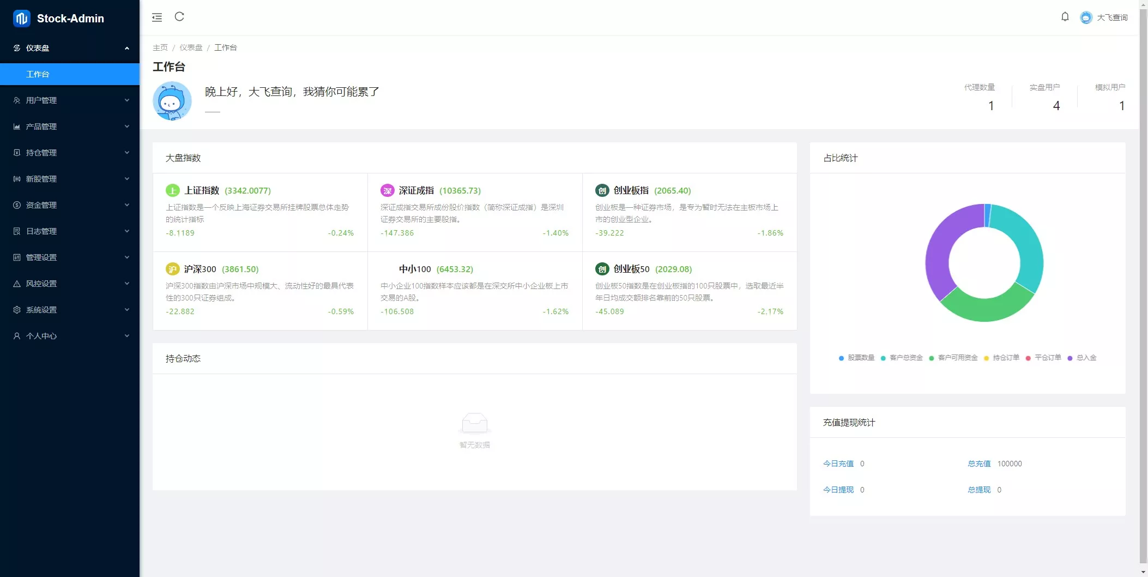The width and height of the screenshot is (1148, 577).
Task: Select the 产品管理 sidebar icon
Action: coord(17,126)
